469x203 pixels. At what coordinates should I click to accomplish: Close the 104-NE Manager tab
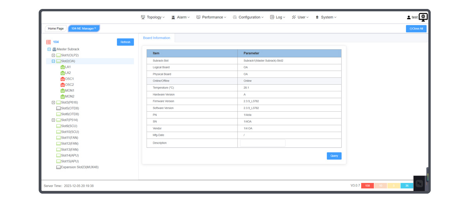pos(95,28)
